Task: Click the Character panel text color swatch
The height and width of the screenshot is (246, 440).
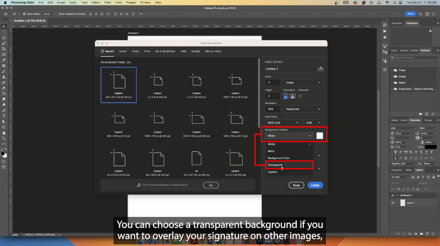Action: coord(431,147)
